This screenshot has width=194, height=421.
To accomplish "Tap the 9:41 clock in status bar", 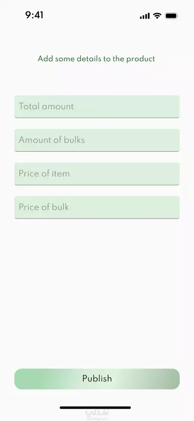I will click(34, 15).
